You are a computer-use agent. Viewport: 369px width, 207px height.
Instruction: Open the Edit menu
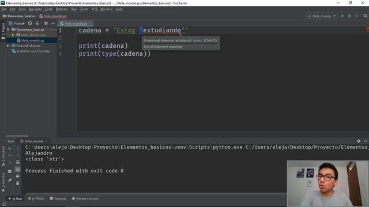pos(13,9)
